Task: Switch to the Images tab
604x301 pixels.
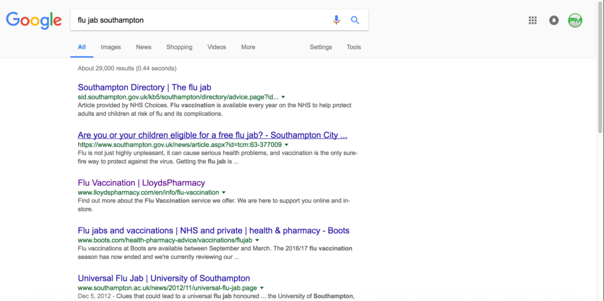Action: (111, 47)
